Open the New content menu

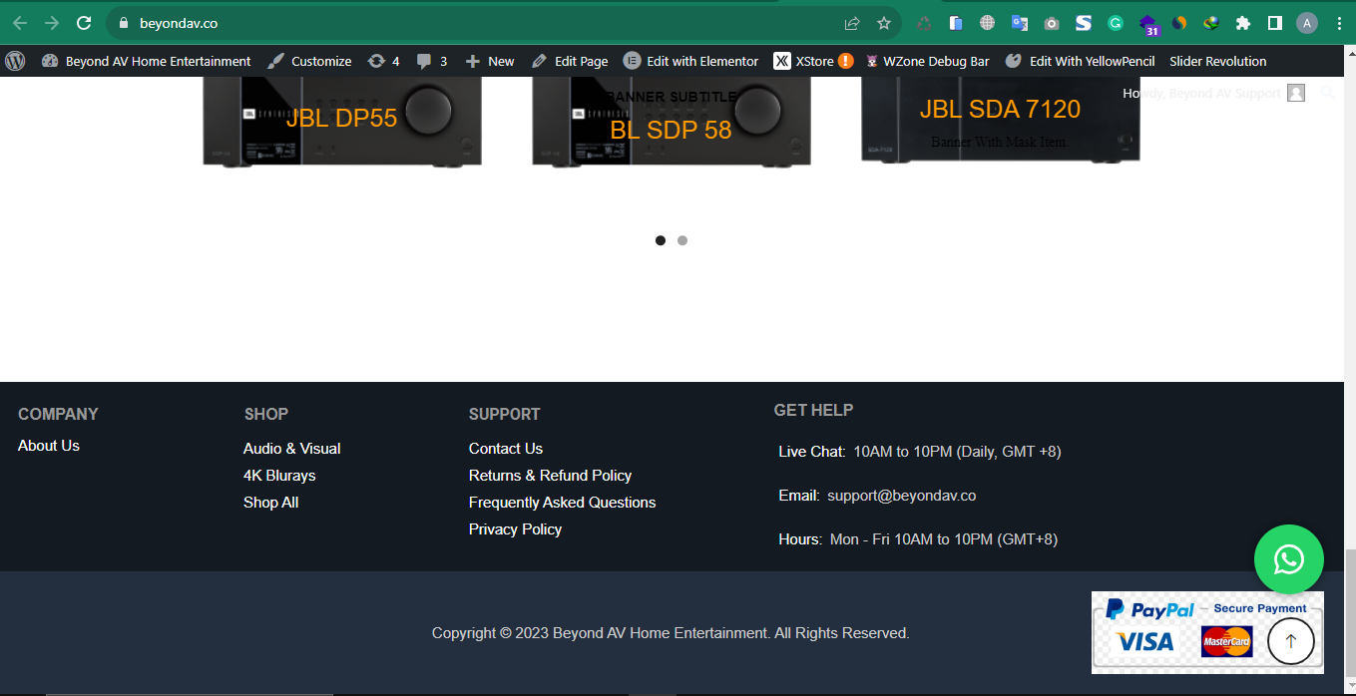[x=490, y=61]
